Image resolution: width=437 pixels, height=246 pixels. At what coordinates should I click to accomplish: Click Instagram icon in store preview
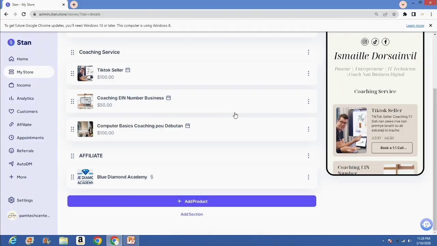pyautogui.click(x=365, y=42)
